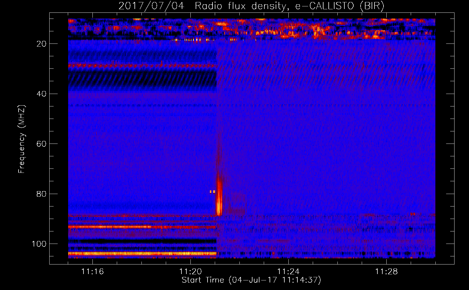Click the 40 MHz frequency tick label

coord(41,94)
